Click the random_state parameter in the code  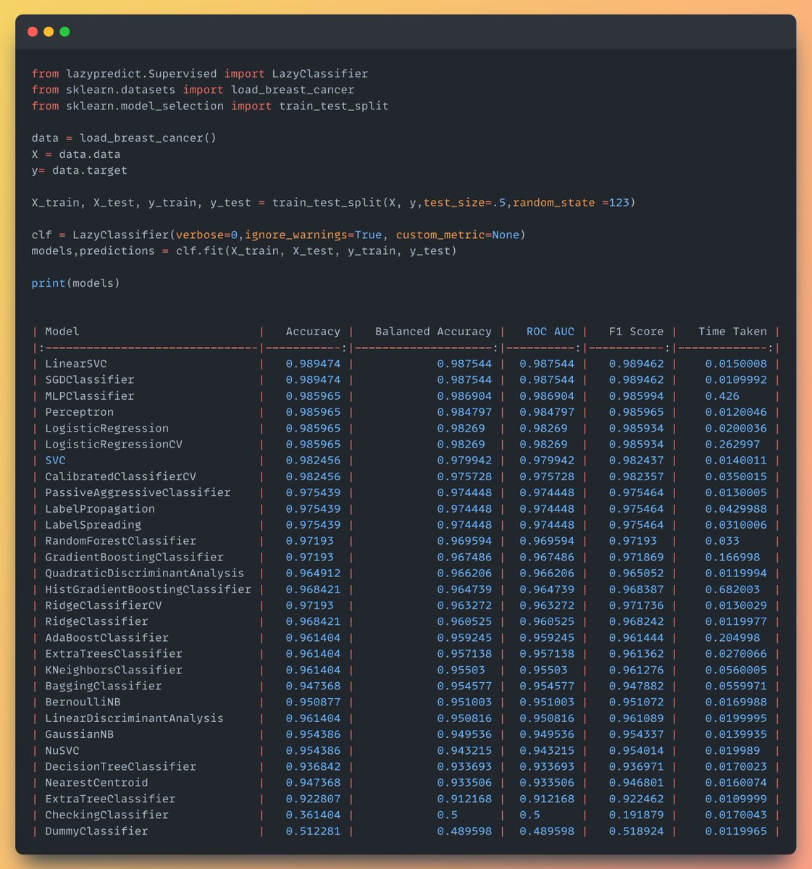(x=553, y=203)
